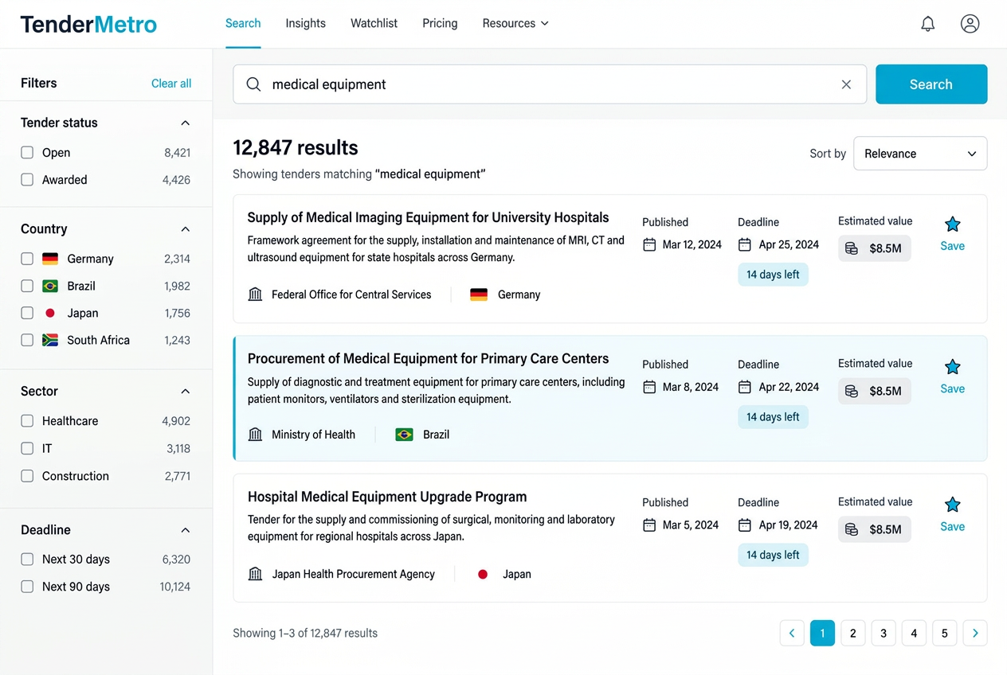
Task: Select the Construction sector checkbox
Action: [27, 476]
